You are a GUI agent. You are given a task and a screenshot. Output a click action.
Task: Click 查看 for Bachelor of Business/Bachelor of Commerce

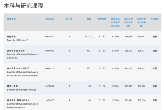(155, 51)
